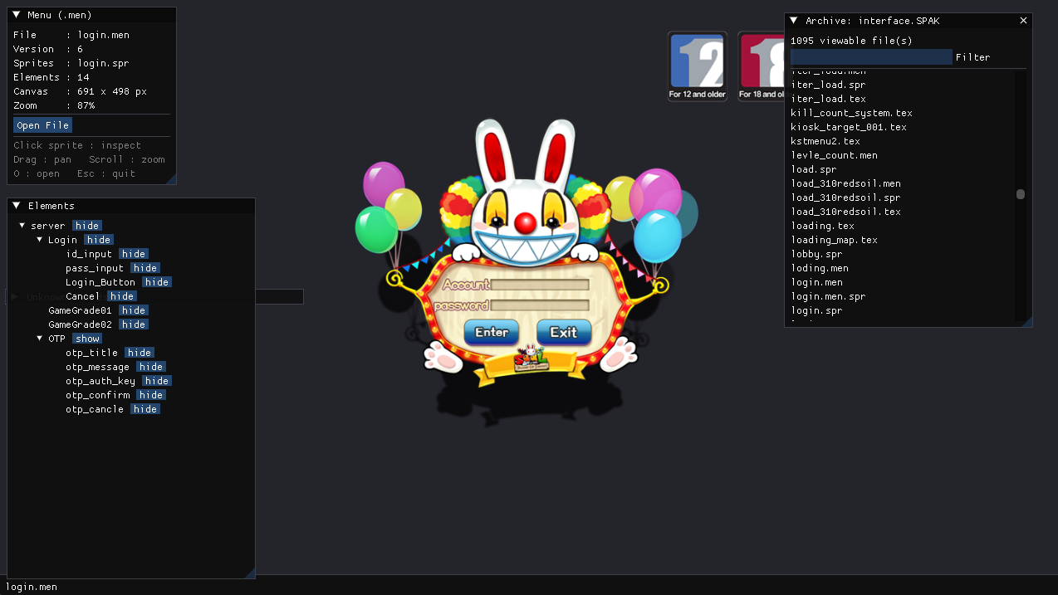Viewport: 1058px width, 595px height.
Task: Hide the otp_auth_key element
Action: [x=157, y=381]
